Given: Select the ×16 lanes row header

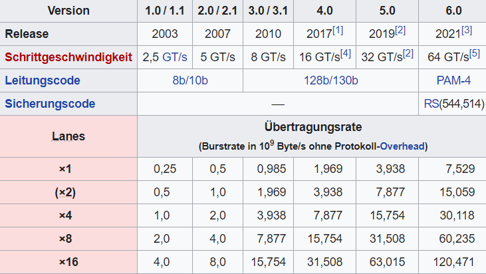Looking at the screenshot, I should click(x=68, y=262).
